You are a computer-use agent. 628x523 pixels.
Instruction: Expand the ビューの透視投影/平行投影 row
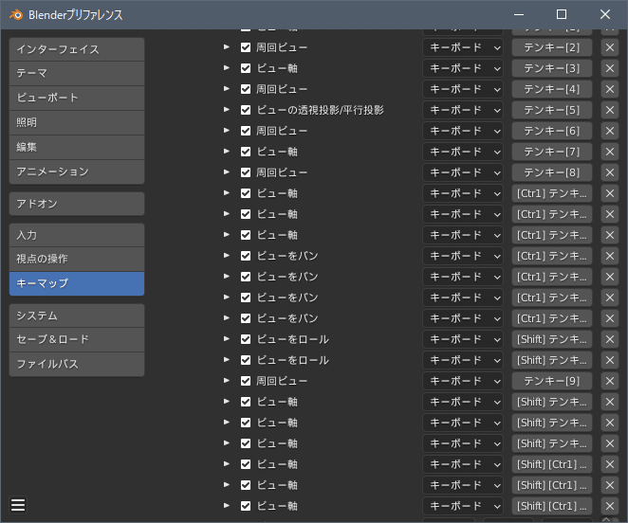[227, 110]
